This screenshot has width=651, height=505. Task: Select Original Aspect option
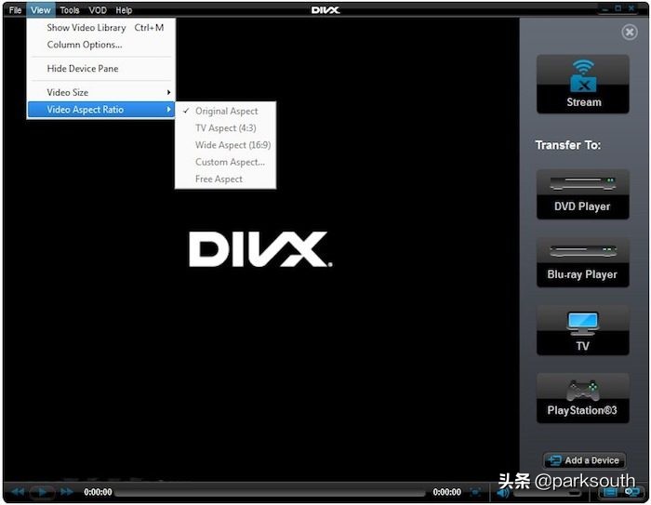[225, 112]
